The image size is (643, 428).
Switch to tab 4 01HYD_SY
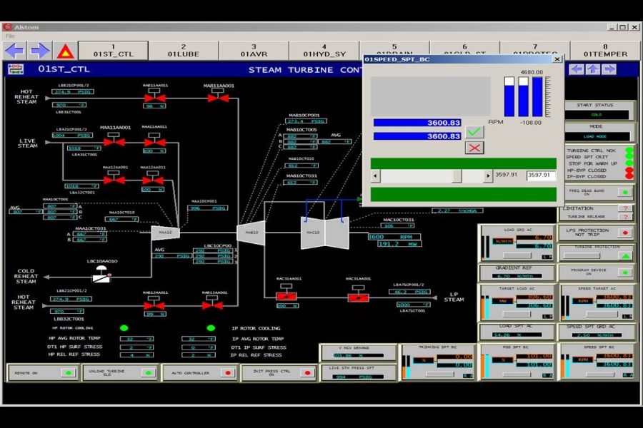[x=324, y=51]
